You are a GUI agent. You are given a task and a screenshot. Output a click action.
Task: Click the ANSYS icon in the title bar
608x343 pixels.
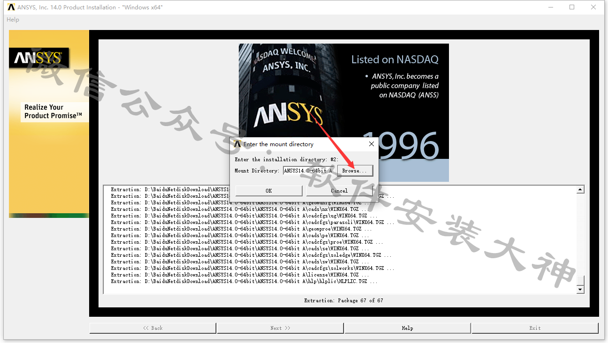11,7
